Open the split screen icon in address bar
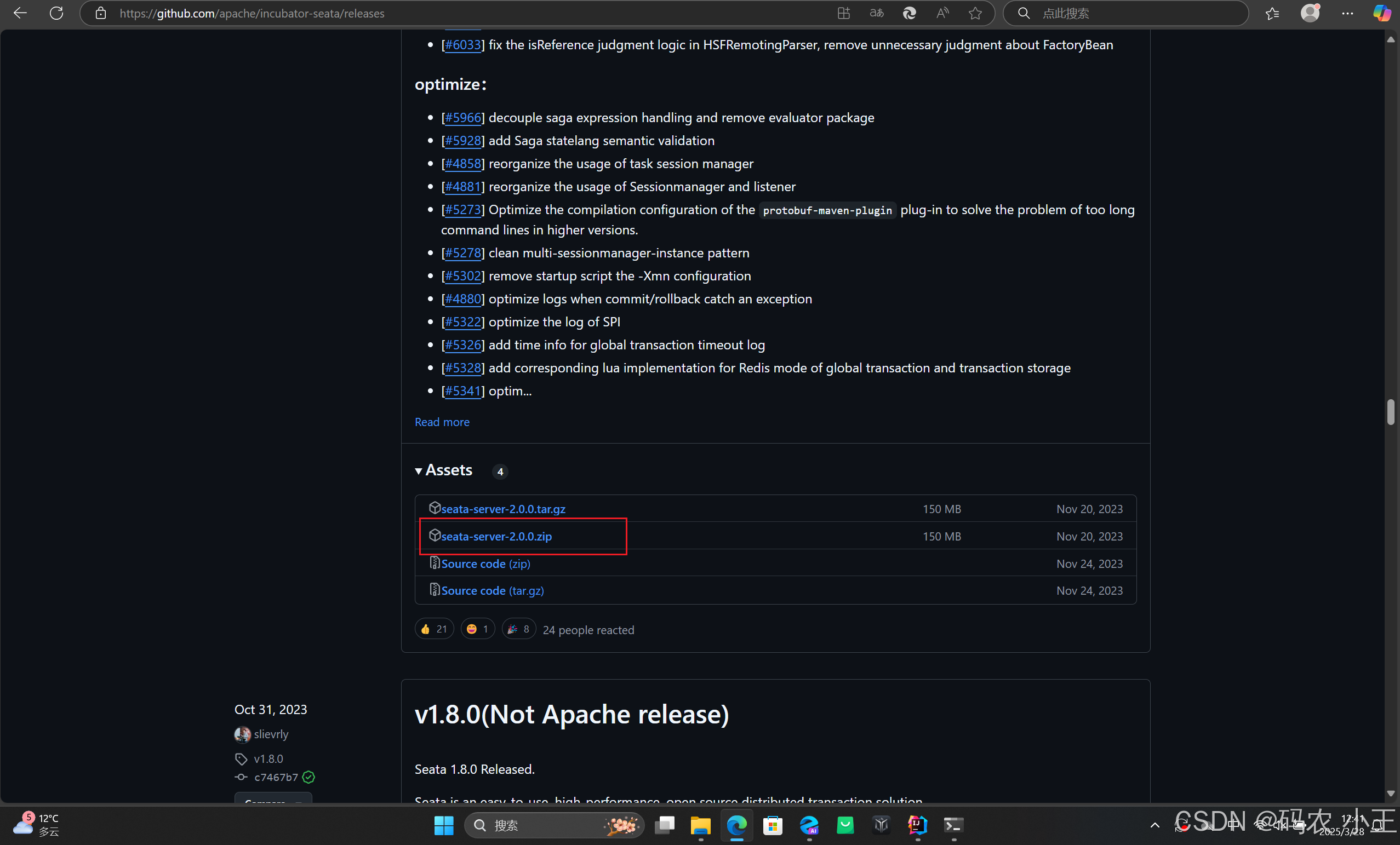 click(844, 13)
